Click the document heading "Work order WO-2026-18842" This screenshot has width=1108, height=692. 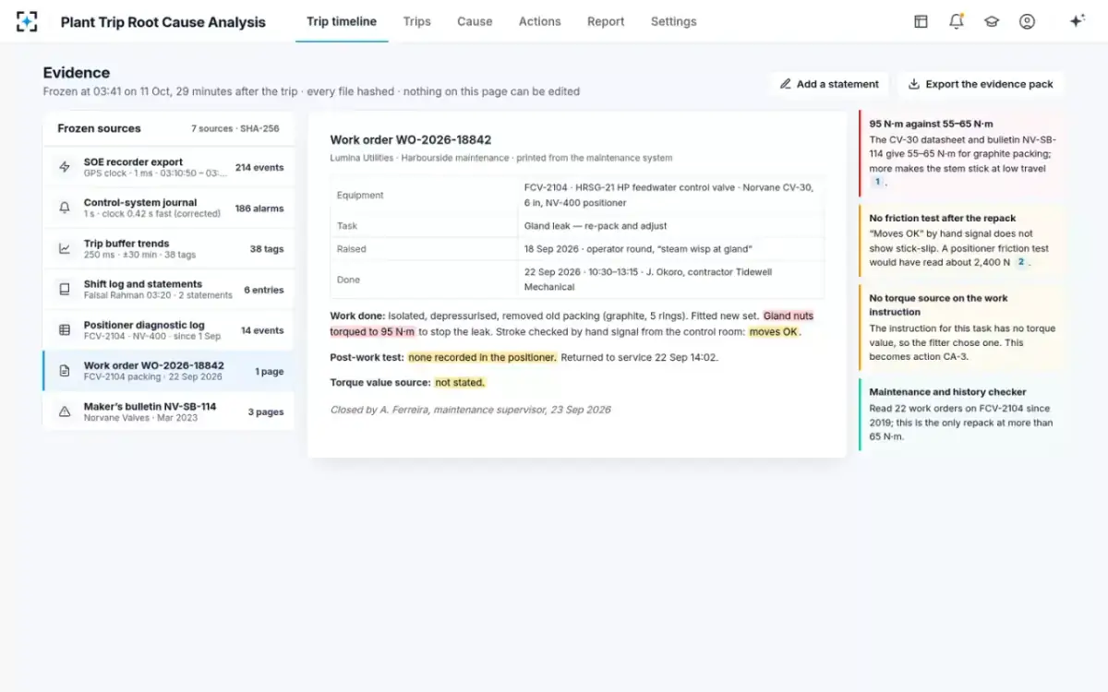(411, 140)
